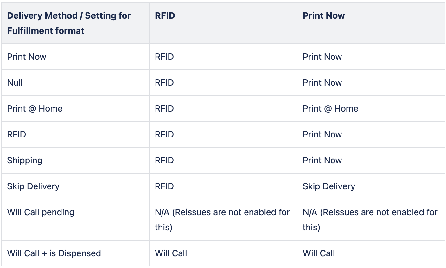Select the 'Will Call pending' cell
Image resolution: width=446 pixels, height=268 pixels.
[x=41, y=212]
